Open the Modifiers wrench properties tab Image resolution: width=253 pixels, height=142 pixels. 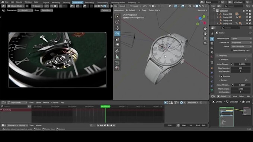pyautogui.click(x=212, y=73)
